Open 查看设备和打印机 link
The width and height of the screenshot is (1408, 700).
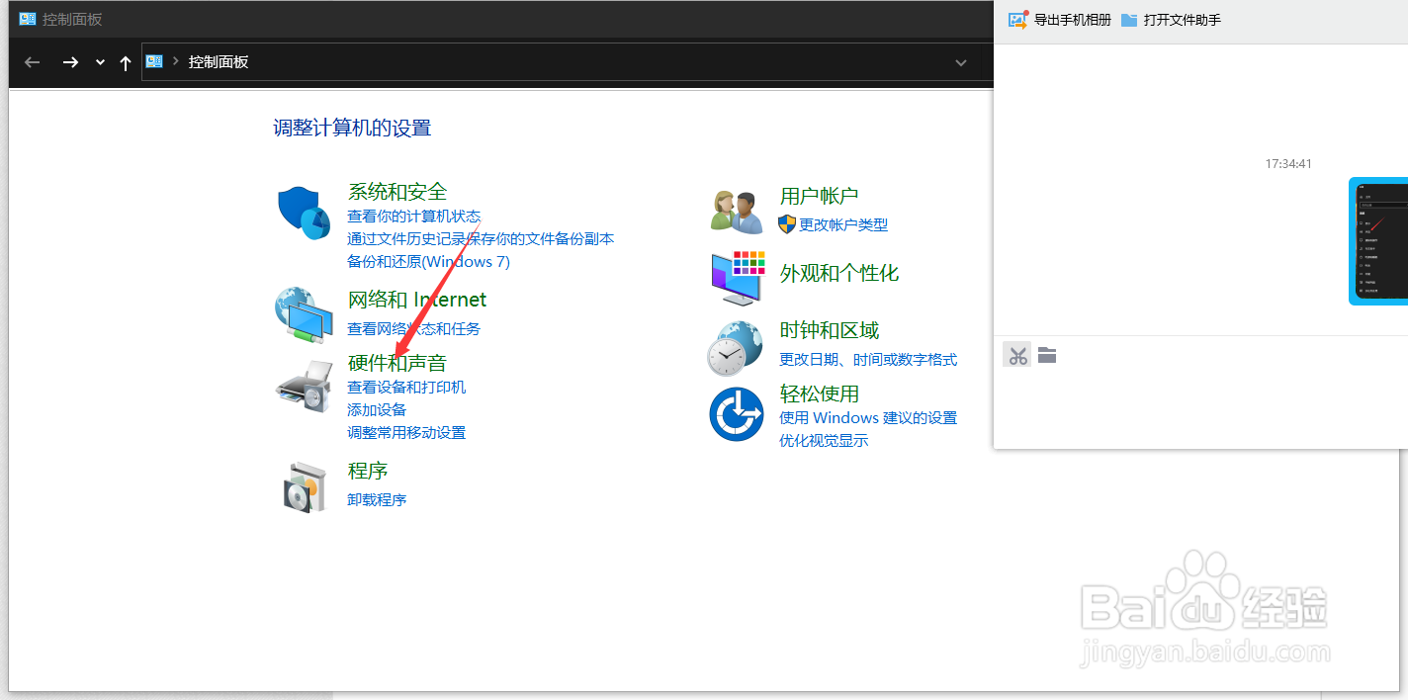coord(406,388)
